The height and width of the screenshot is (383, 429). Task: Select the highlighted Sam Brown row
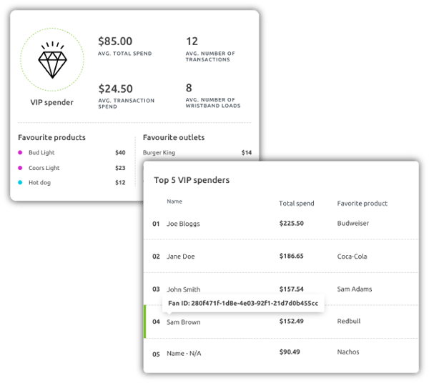coord(281,322)
